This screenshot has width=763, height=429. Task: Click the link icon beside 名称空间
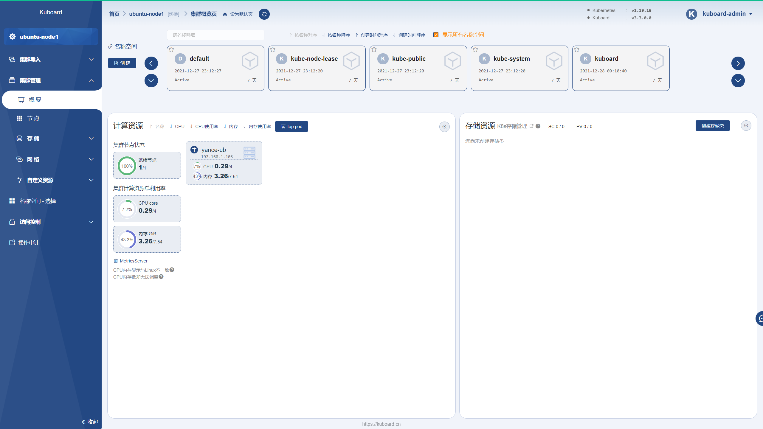tap(110, 46)
